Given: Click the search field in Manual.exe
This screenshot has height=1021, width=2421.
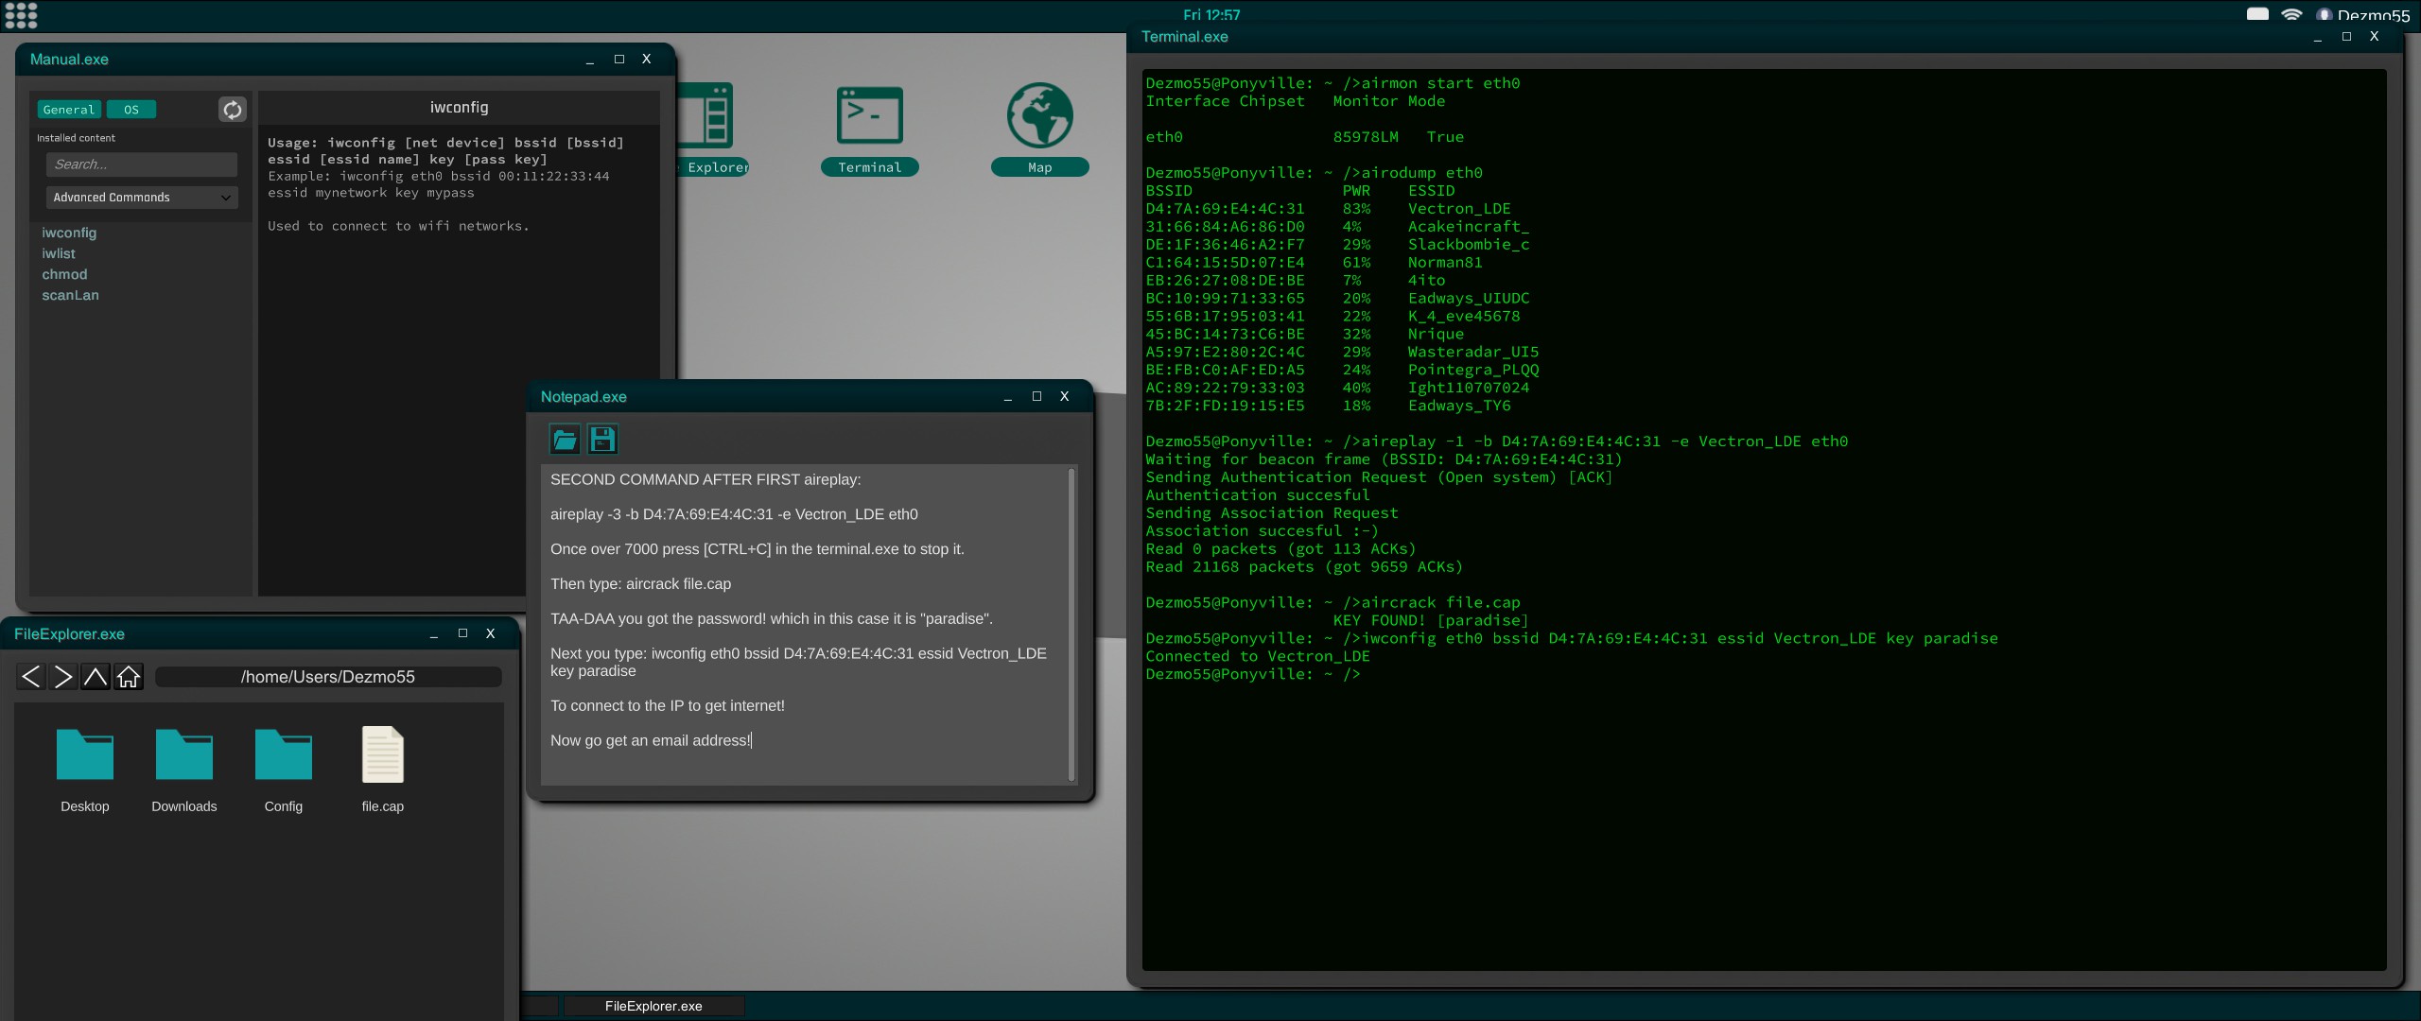Looking at the screenshot, I should click(x=141, y=164).
